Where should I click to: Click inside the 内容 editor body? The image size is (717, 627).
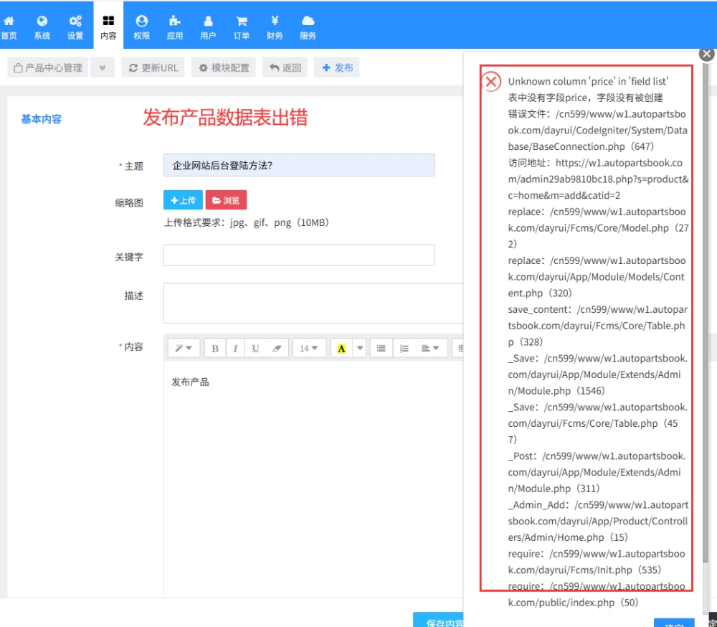click(314, 478)
